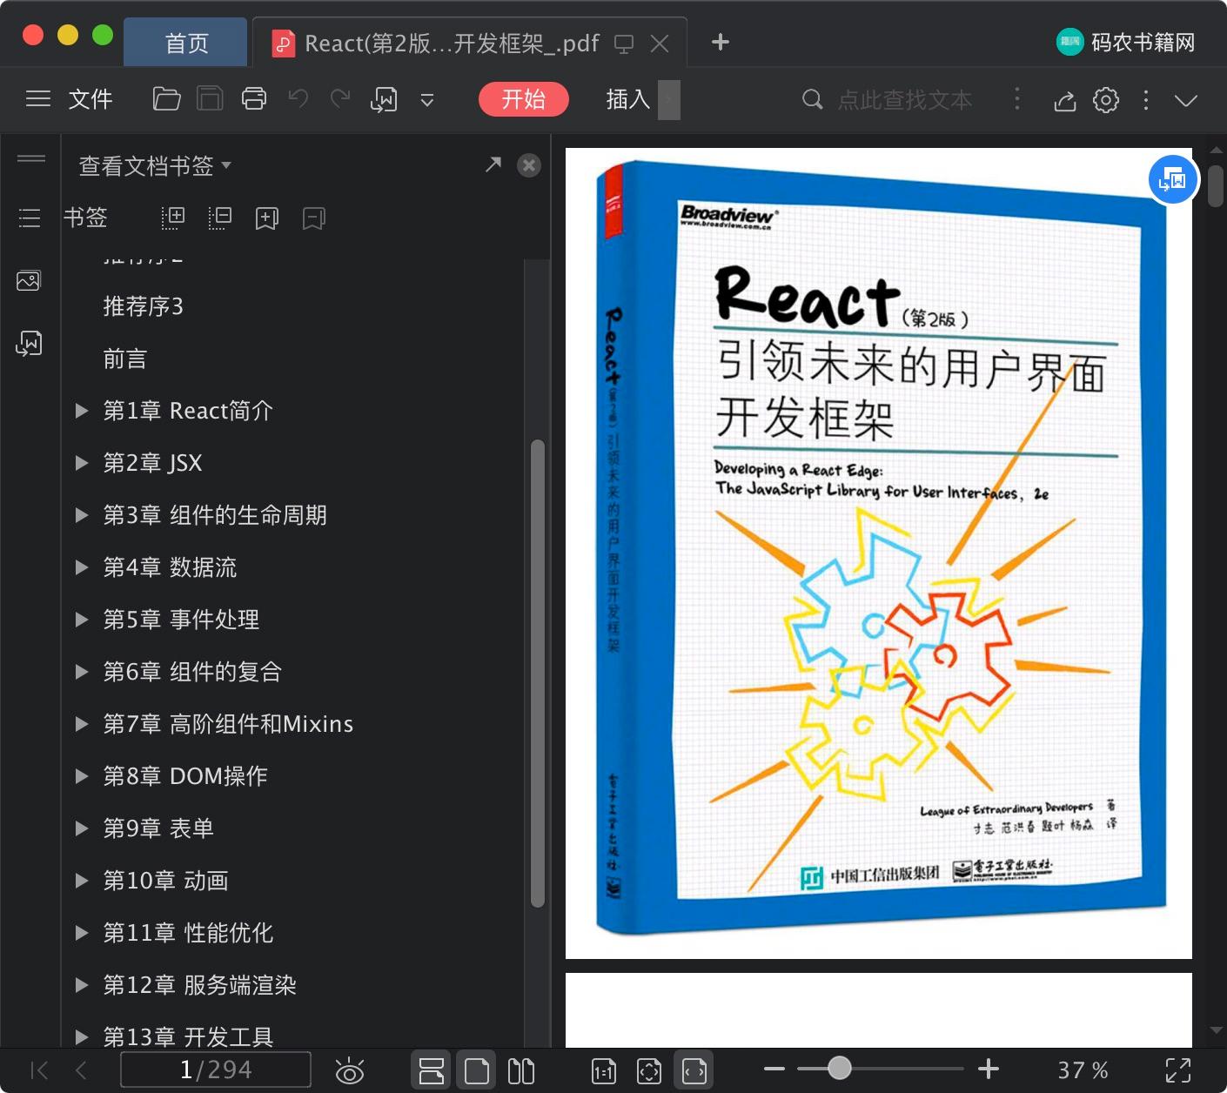
Task: Select the 插入 ribbon tab
Action: 628,99
